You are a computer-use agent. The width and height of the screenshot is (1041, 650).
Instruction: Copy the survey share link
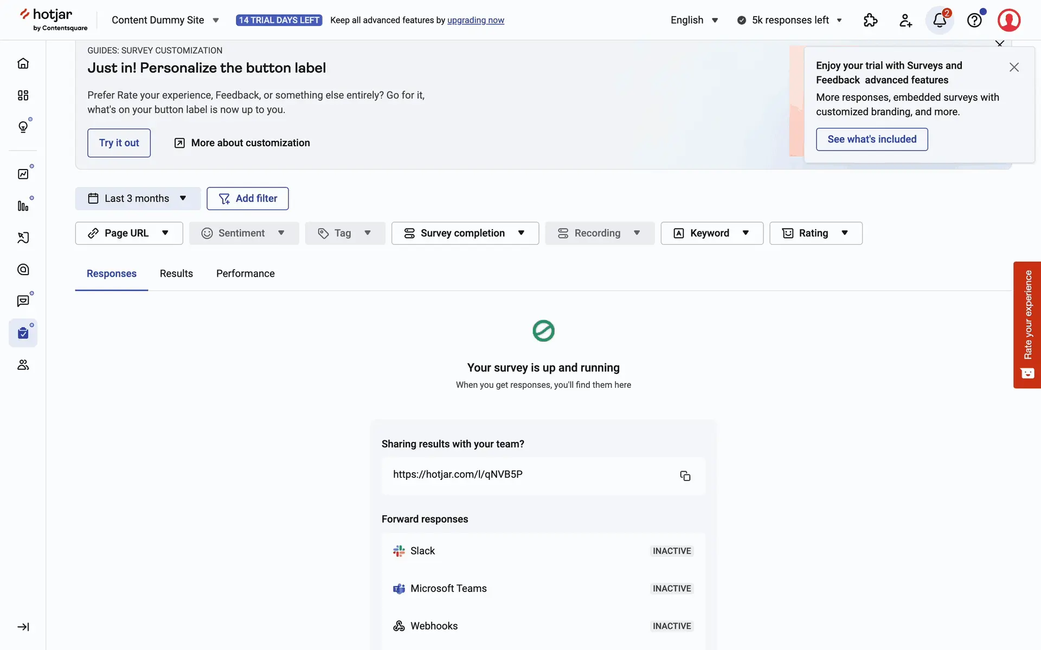pyautogui.click(x=685, y=476)
